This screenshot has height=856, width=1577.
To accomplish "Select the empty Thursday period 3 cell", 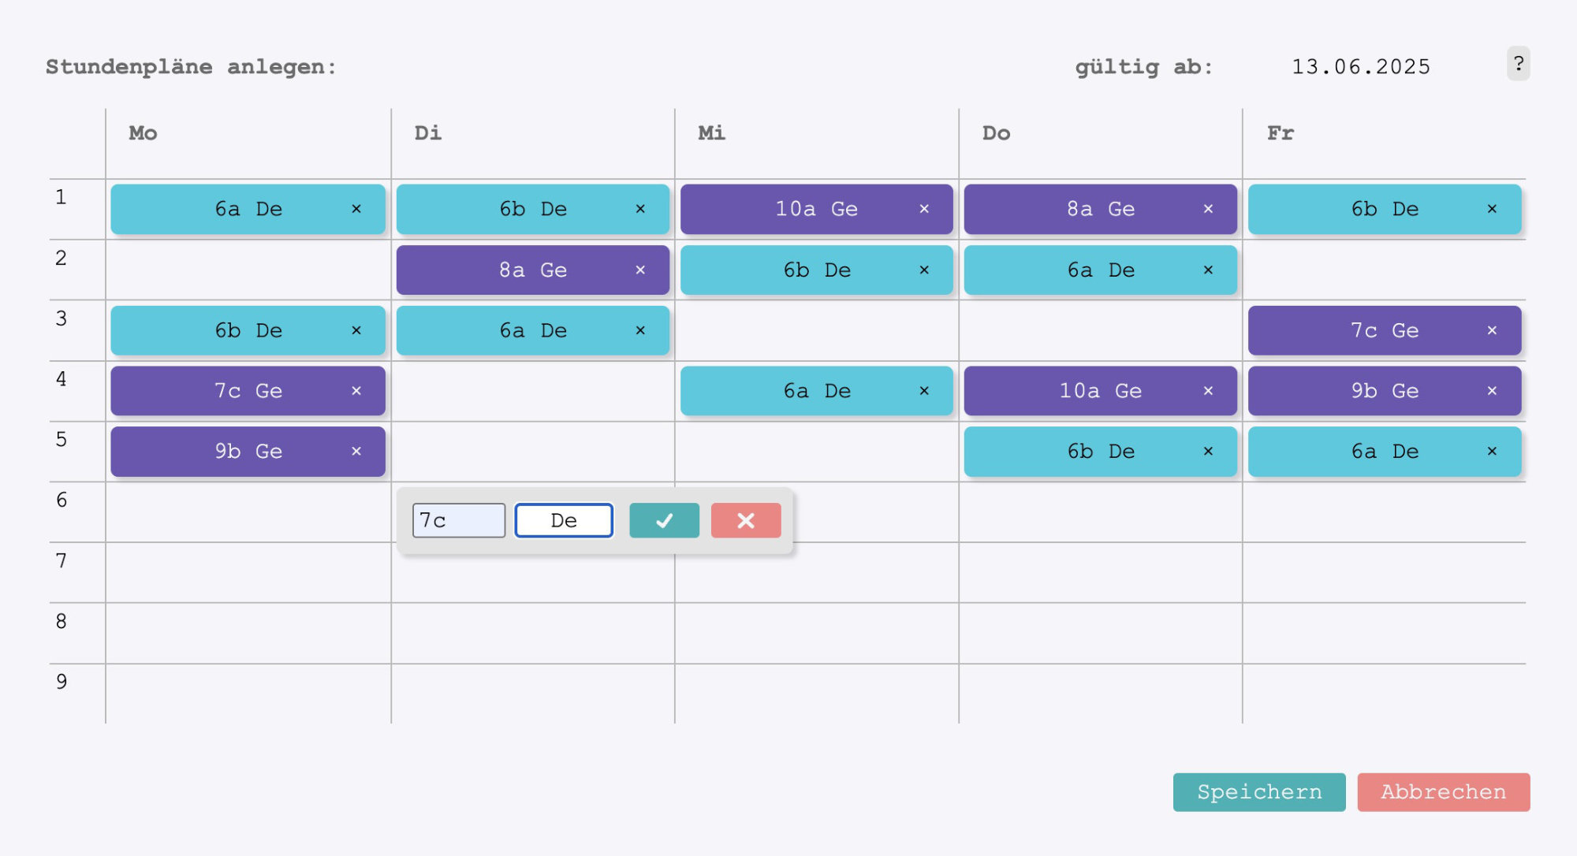I will click(1100, 330).
